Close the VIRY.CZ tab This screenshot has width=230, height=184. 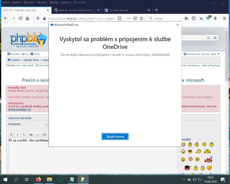48,10
